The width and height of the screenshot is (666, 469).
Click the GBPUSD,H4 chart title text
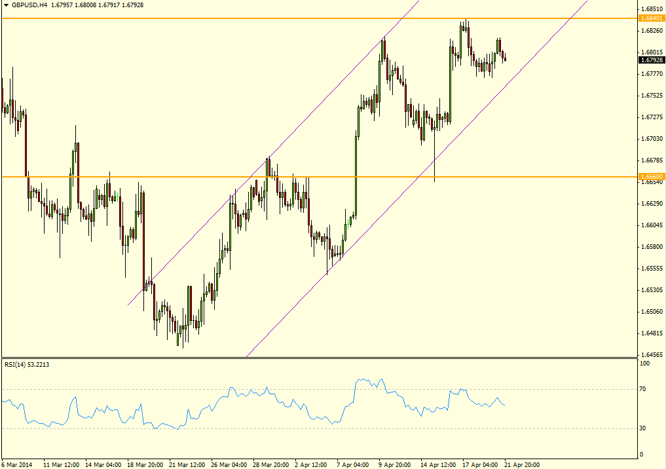tap(29, 5)
